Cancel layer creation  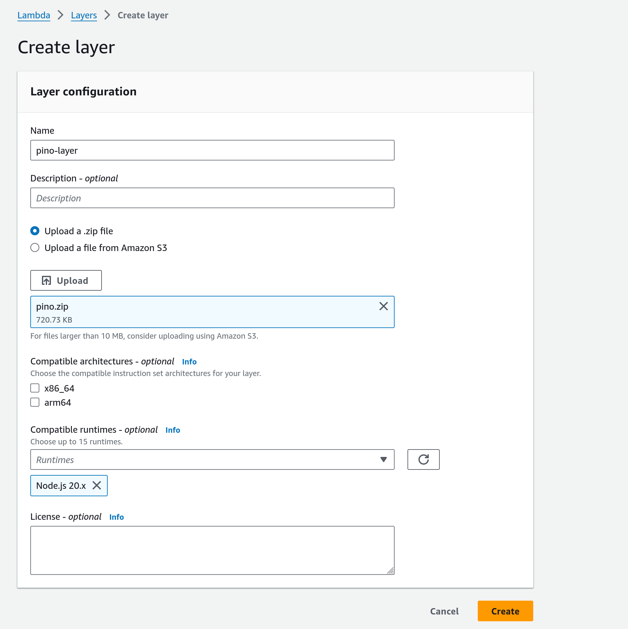tap(444, 611)
